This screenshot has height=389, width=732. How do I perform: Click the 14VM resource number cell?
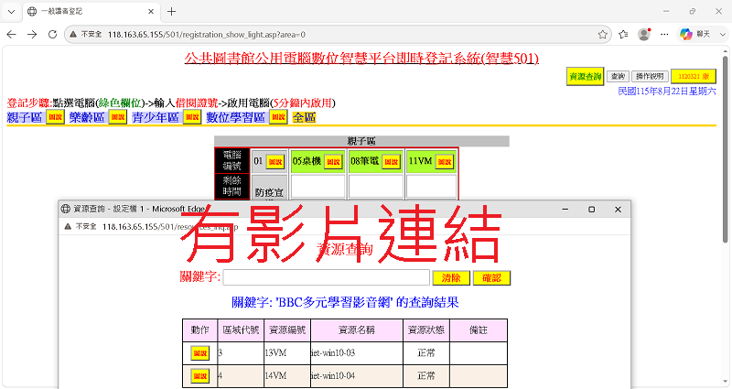(287, 376)
